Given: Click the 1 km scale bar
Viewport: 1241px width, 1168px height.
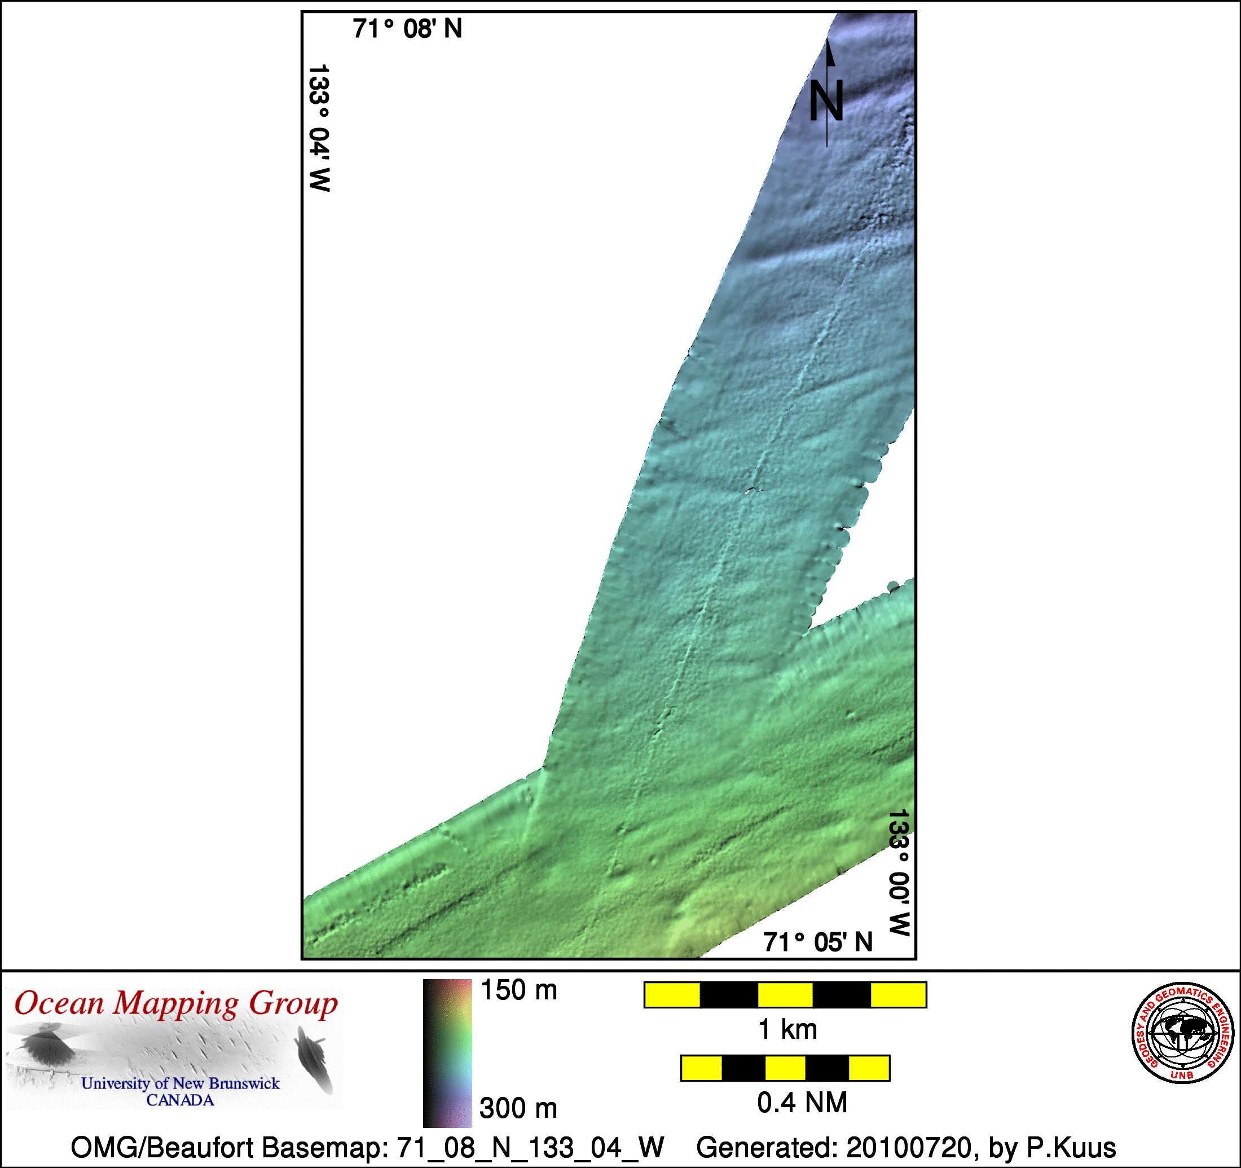Looking at the screenshot, I should 785,994.
